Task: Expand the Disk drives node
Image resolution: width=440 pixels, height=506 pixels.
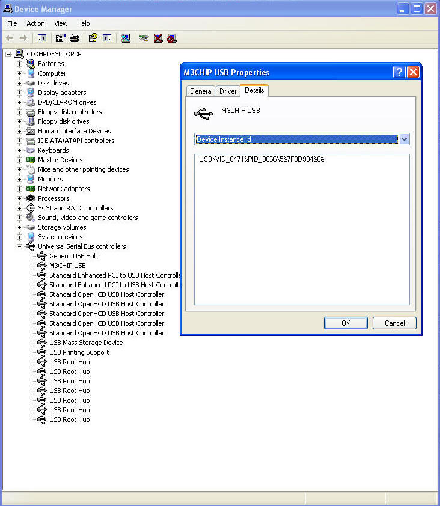Action: tap(19, 84)
